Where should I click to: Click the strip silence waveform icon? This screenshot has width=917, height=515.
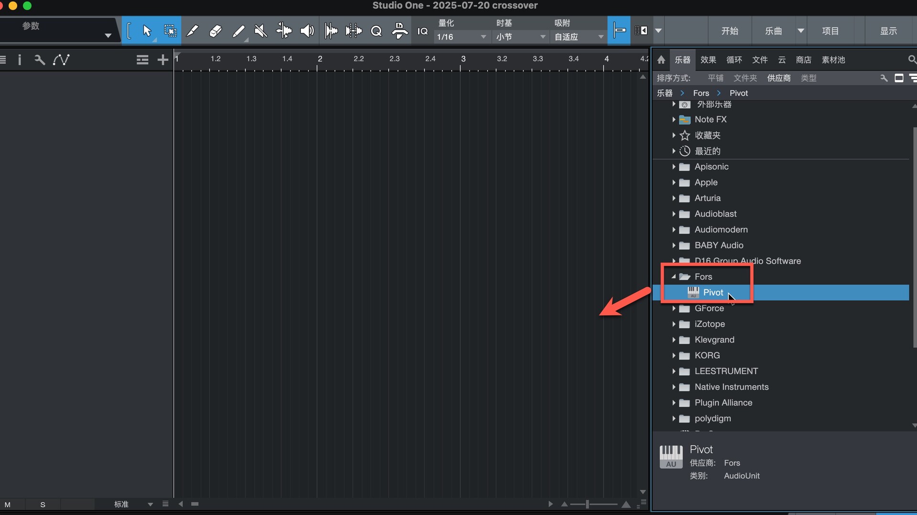pyautogui.click(x=331, y=31)
